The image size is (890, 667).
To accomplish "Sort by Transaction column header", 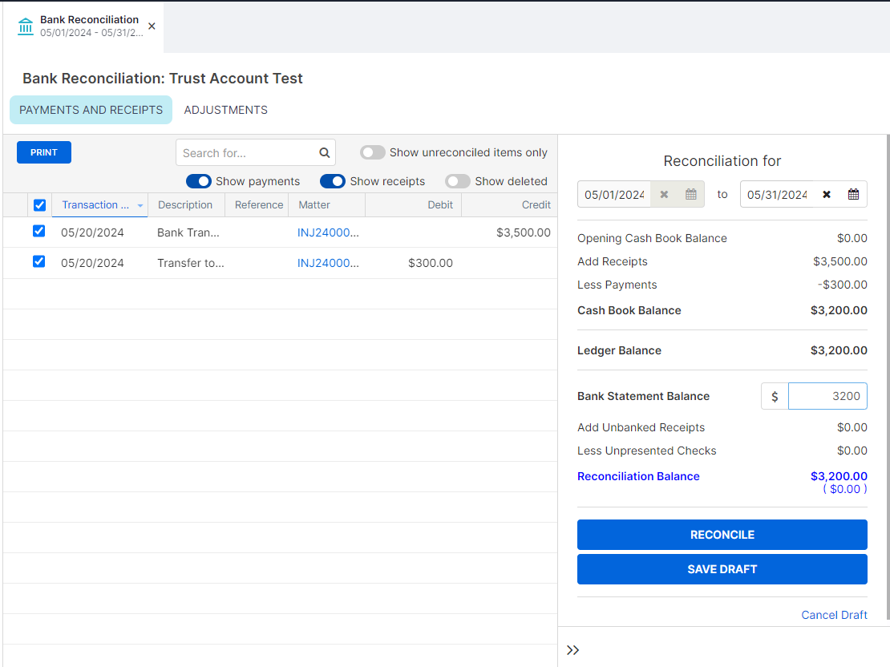I will tap(100, 205).
